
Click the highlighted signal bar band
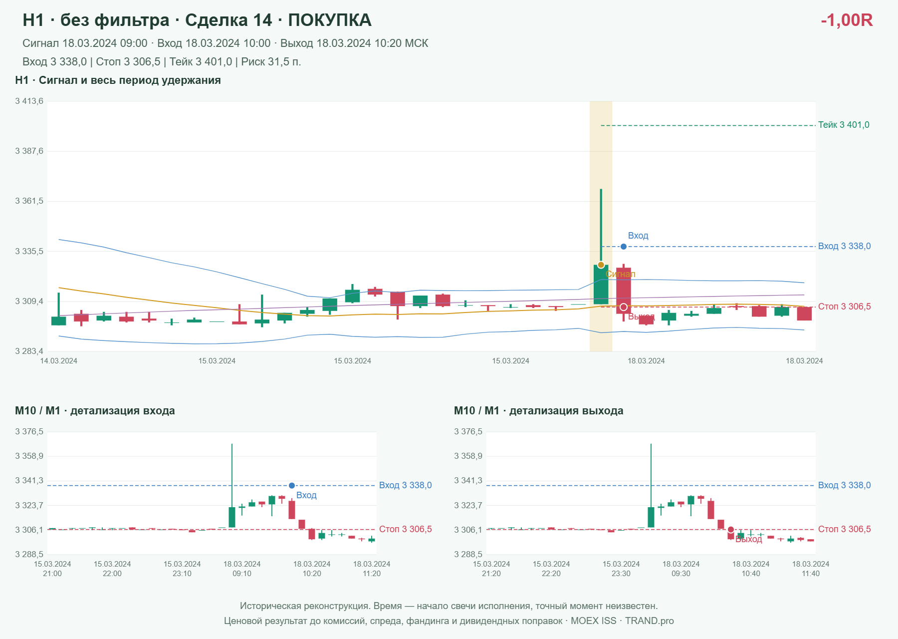pos(601,226)
